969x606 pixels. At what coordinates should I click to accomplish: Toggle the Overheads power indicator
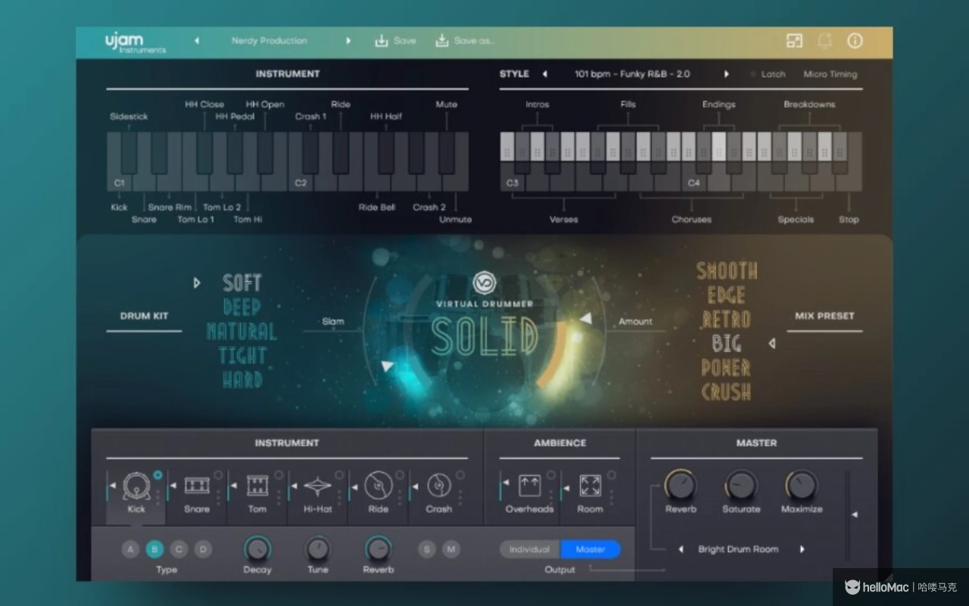pyautogui.click(x=551, y=475)
